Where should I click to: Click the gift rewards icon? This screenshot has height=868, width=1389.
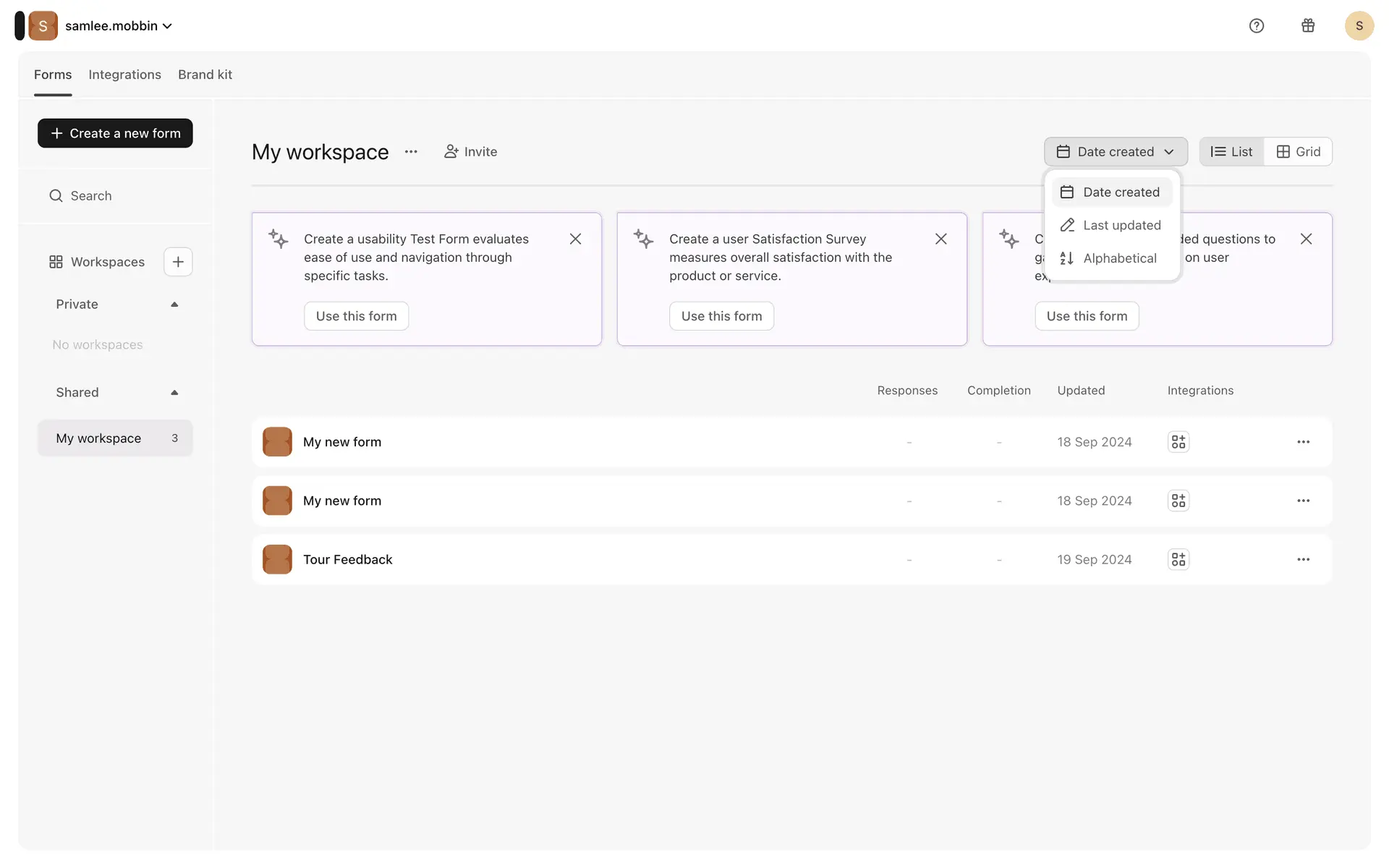(1308, 26)
